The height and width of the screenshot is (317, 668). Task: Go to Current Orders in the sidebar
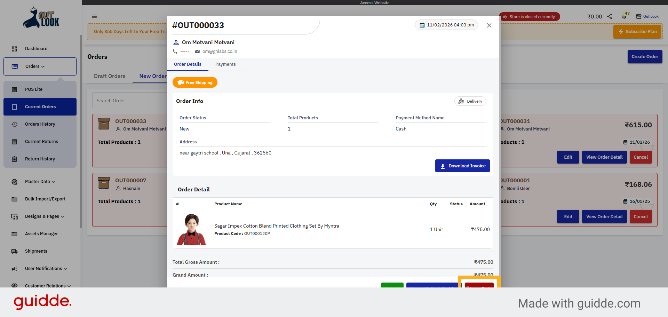point(40,107)
